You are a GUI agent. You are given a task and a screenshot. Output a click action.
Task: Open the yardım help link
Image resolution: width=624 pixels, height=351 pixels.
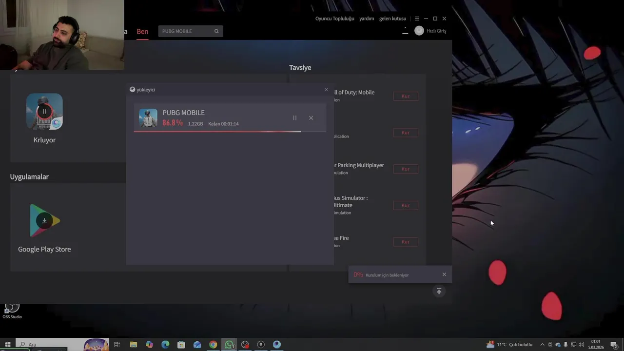click(x=367, y=19)
